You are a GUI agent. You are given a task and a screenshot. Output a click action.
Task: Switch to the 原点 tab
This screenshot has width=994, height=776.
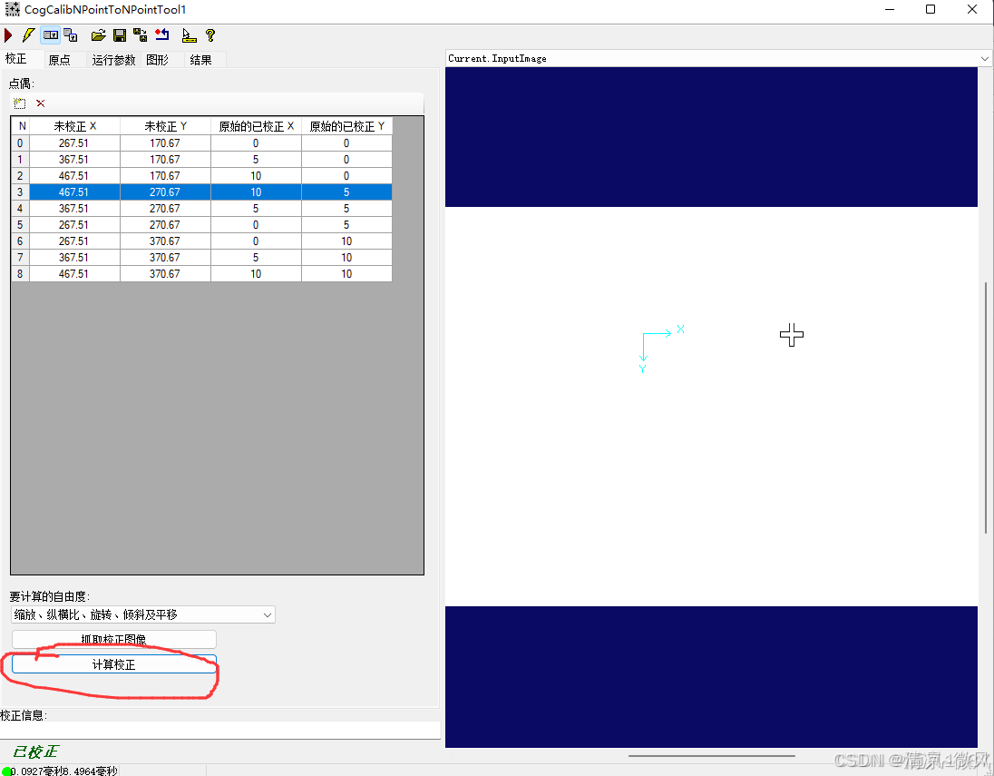[60, 60]
